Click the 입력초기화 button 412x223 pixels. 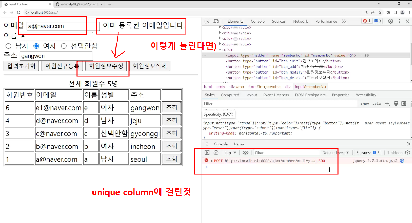coord(21,66)
